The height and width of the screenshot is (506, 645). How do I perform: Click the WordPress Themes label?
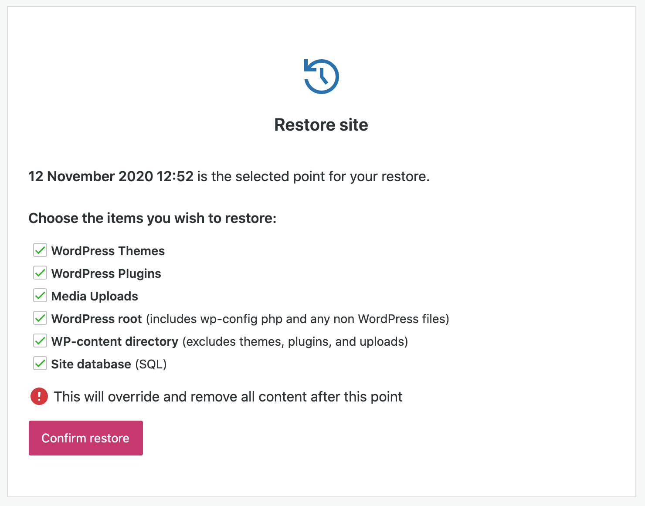point(108,251)
